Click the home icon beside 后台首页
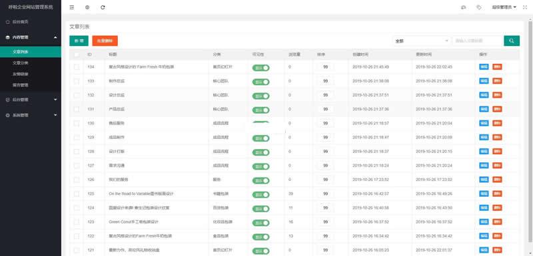 (x=7, y=22)
